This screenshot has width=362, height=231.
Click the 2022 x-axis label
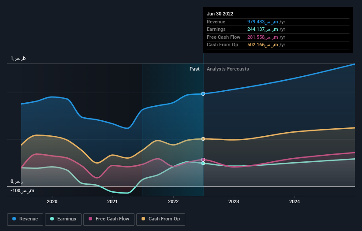pos(173,201)
